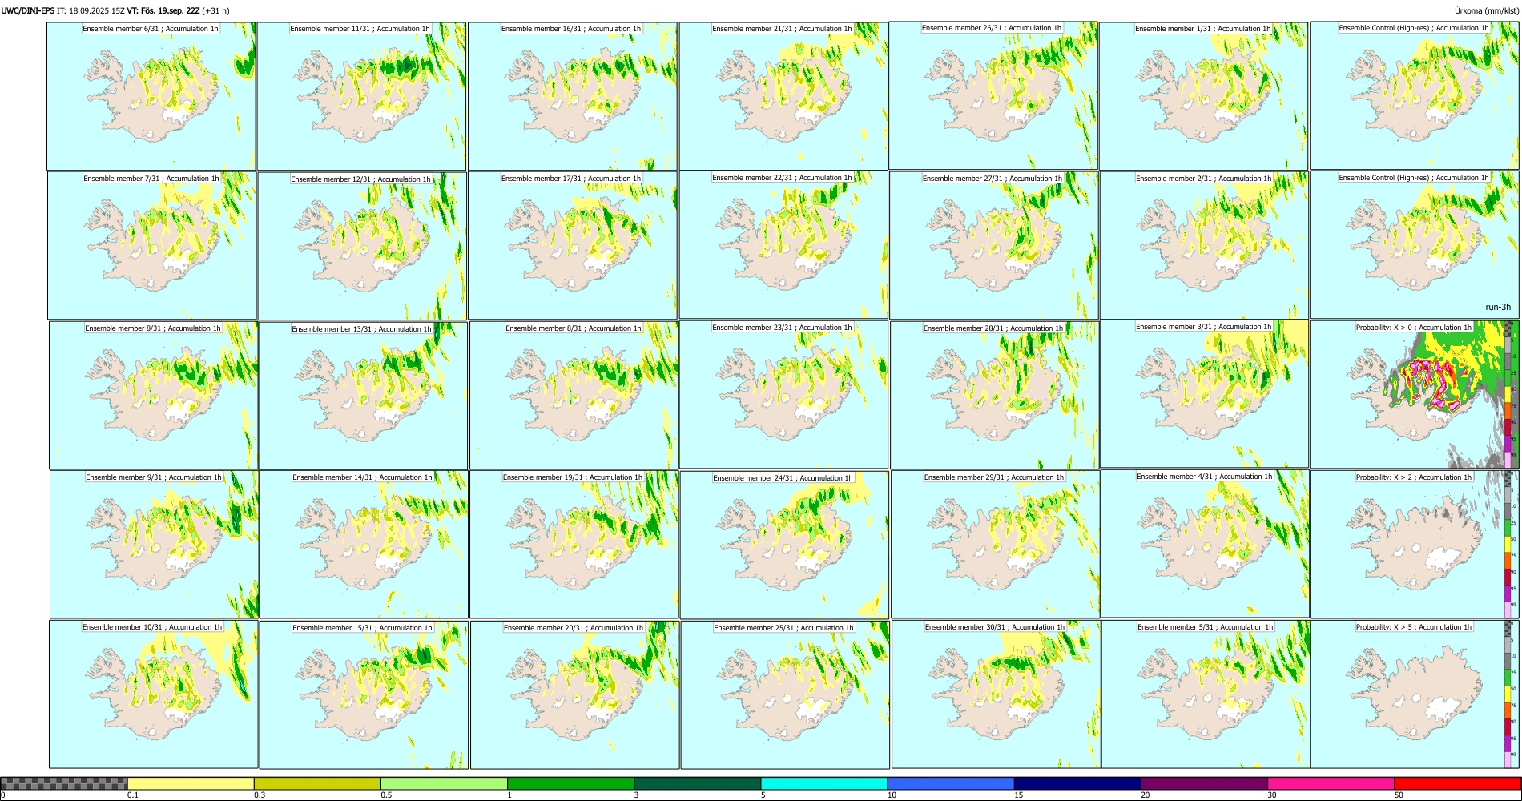The height and width of the screenshot is (801, 1522).
Task: Open the Ensemble member 30/31 map panel
Action: coord(996,694)
